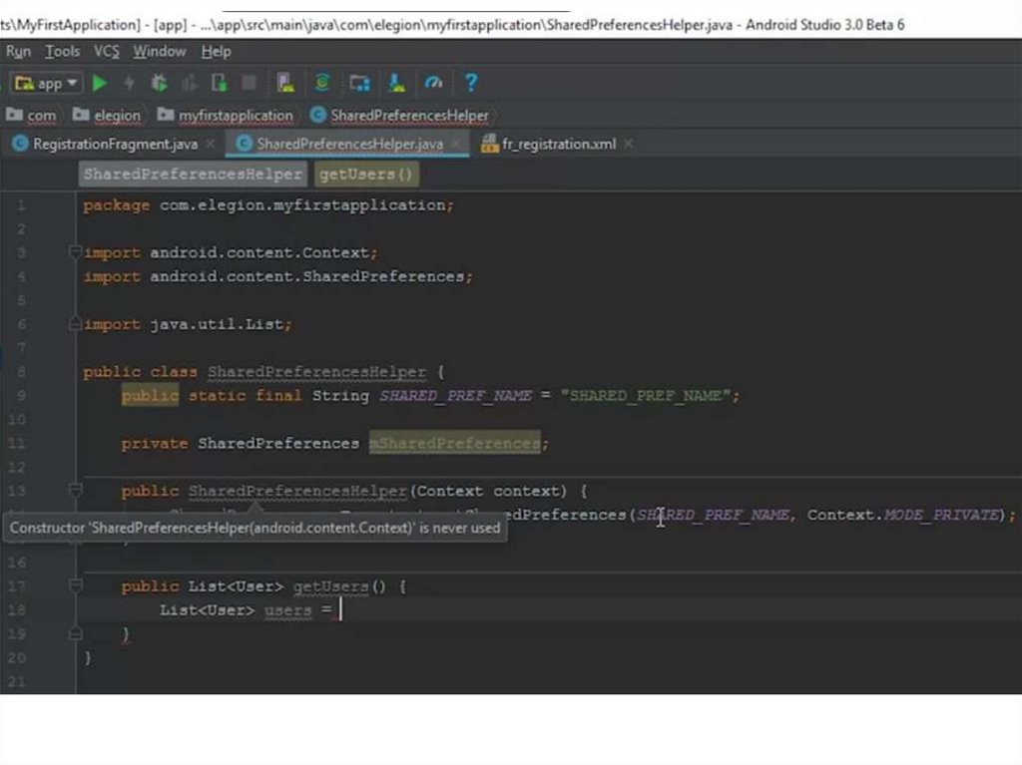
Task: Collapse the constructor fold marker on line 13
Action: coord(75,491)
